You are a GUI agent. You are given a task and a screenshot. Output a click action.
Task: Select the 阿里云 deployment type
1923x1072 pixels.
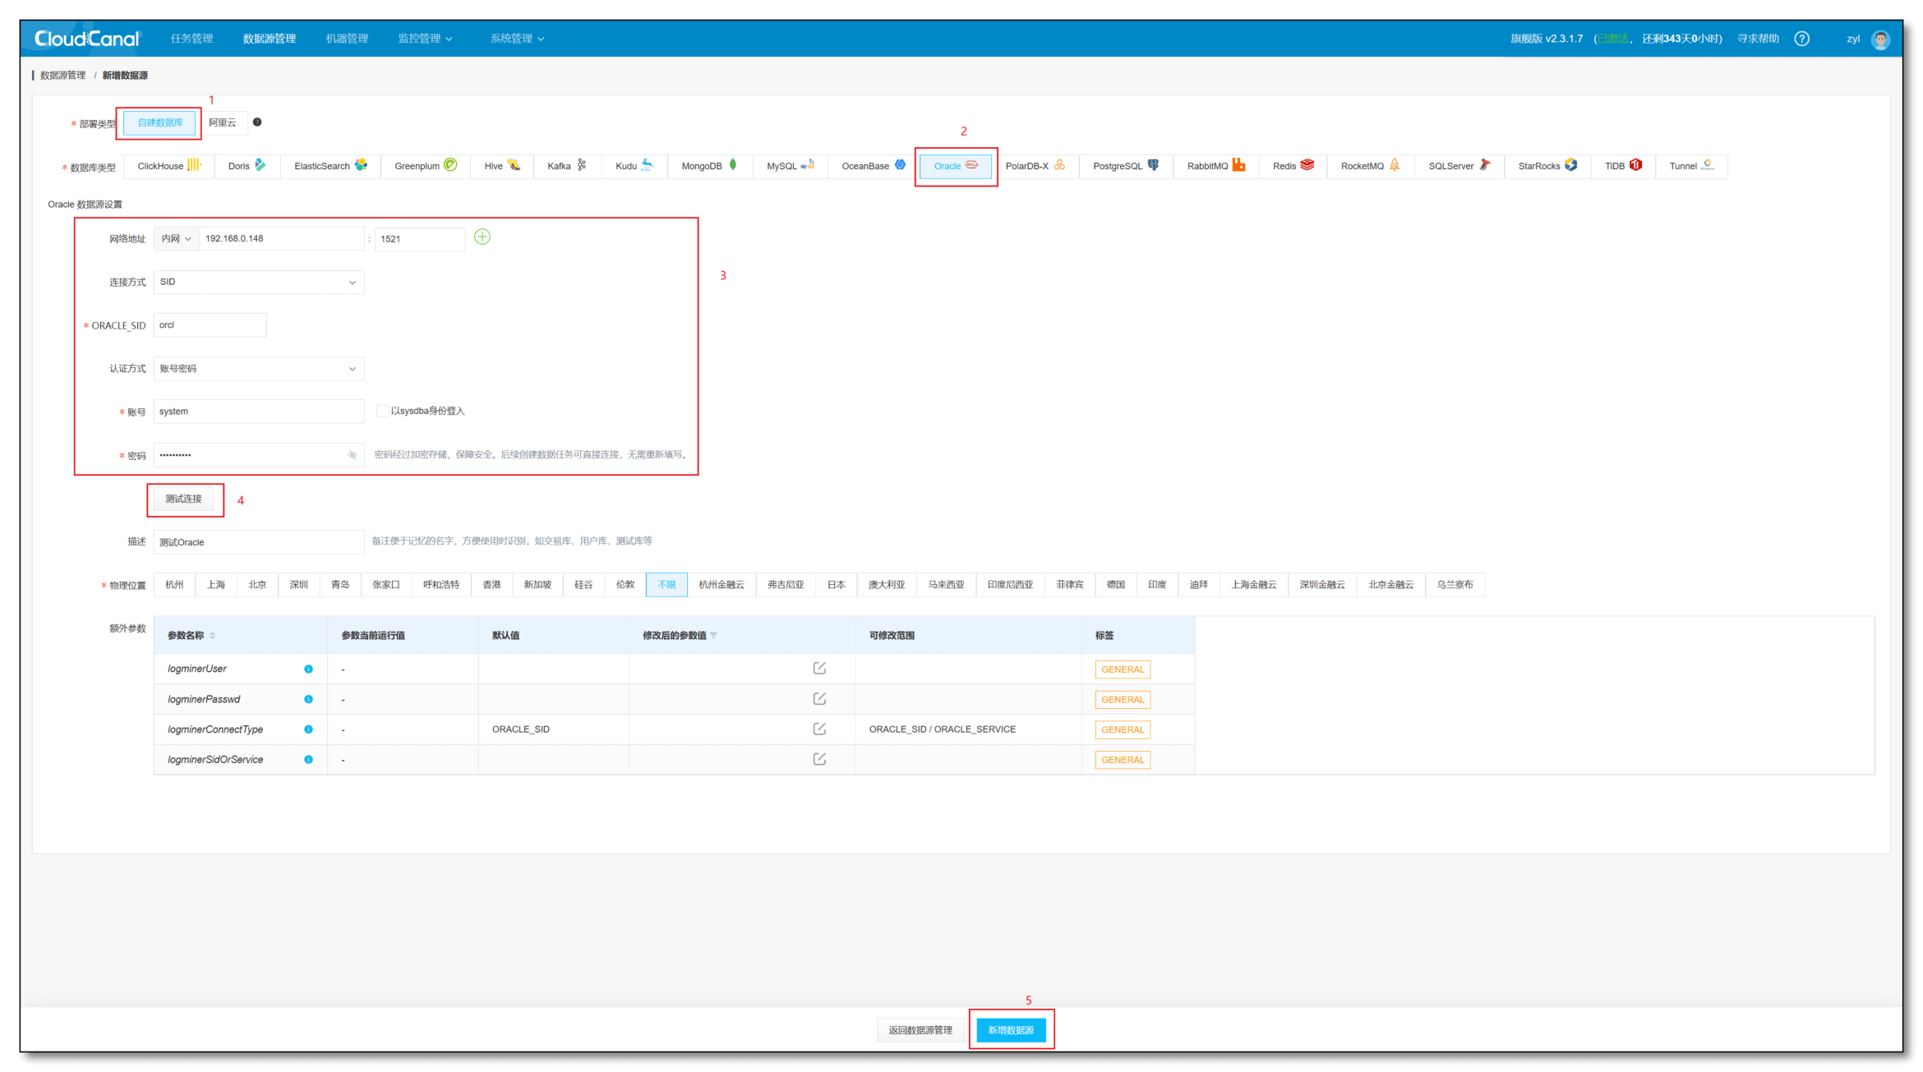pos(222,122)
